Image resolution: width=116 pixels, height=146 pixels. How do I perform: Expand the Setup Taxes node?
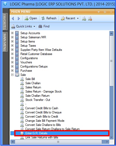point(12,46)
